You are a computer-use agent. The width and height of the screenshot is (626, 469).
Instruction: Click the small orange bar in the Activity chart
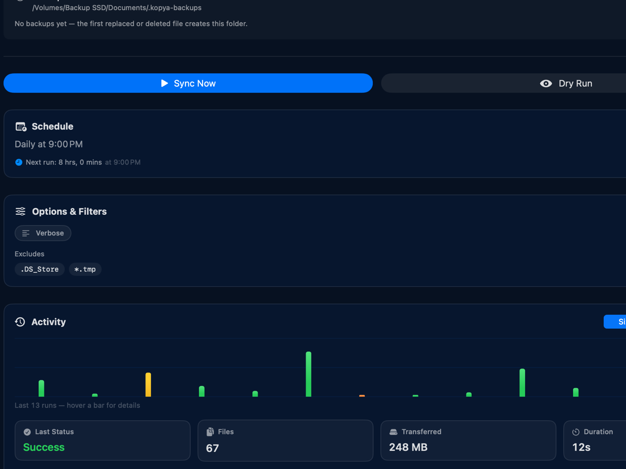point(362,396)
